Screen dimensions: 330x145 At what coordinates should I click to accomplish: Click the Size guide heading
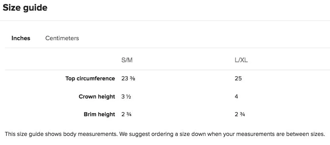25,8
